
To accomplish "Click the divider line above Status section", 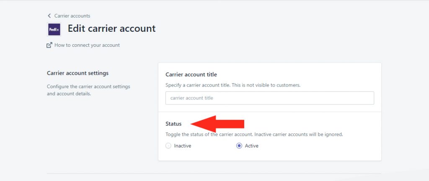I will pyautogui.click(x=269, y=112).
